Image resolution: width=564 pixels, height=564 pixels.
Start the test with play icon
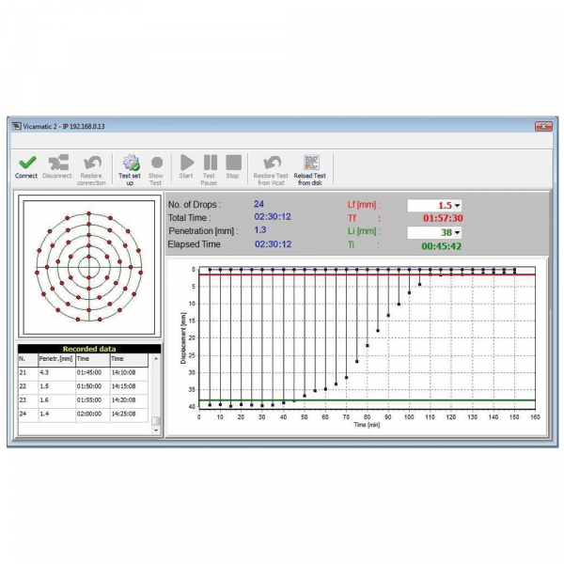pyautogui.click(x=186, y=163)
